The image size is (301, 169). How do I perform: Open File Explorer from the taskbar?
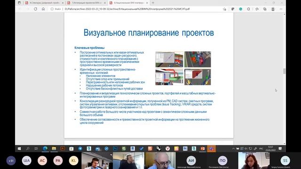click(54, 148)
